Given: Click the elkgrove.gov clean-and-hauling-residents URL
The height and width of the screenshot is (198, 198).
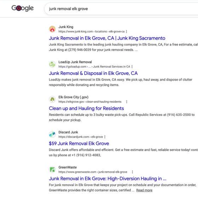Looking at the screenshot, I should tap(90, 102).
